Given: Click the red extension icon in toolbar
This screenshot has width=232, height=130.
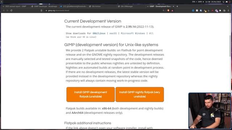Looking at the screenshot, I should pyautogui.click(x=212, y=10).
